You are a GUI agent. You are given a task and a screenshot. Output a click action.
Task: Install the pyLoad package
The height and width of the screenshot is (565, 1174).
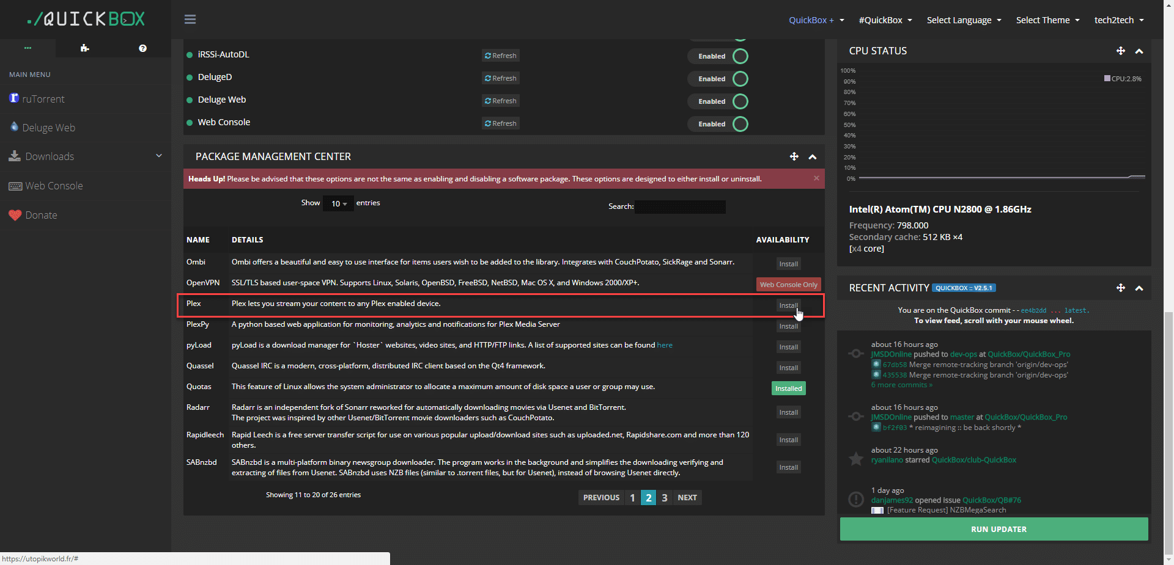click(789, 347)
